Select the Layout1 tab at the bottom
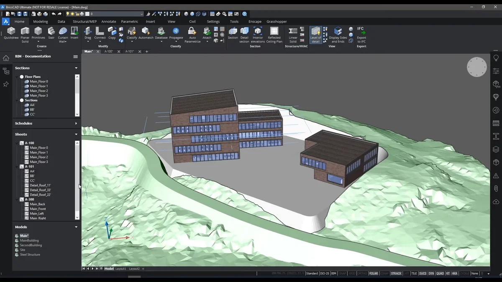The image size is (502, 282). pyautogui.click(x=120, y=269)
